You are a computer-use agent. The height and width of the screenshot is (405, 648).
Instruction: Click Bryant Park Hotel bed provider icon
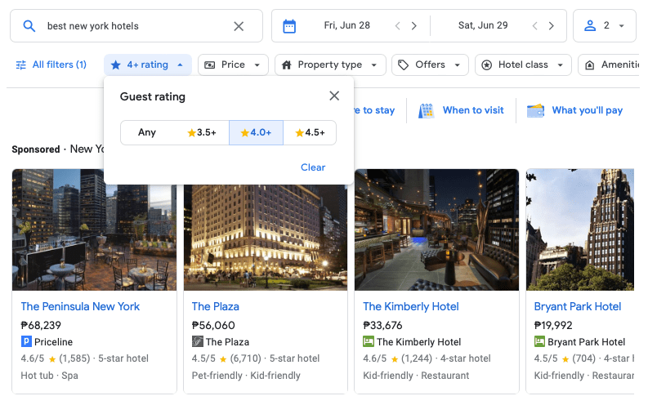(x=539, y=341)
